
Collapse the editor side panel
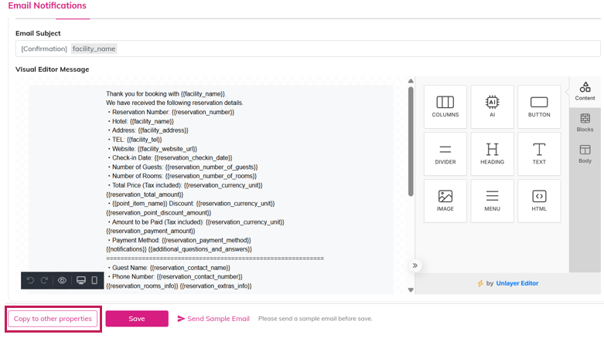click(415, 265)
